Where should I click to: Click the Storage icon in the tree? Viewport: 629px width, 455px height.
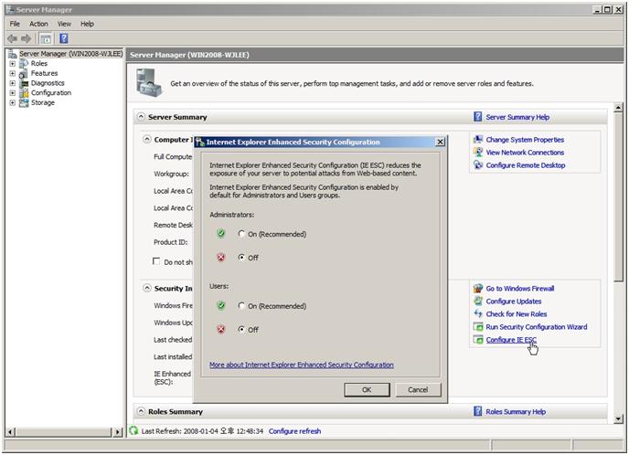click(24, 102)
